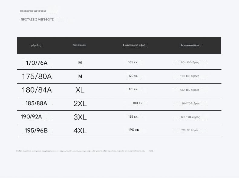Choose the 'Συνιστώμενο βάρος' column header
Screen dimensions: 239x178
[190, 45]
